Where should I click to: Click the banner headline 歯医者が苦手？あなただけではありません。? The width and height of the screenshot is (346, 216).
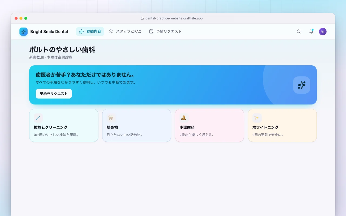[x=85, y=75]
